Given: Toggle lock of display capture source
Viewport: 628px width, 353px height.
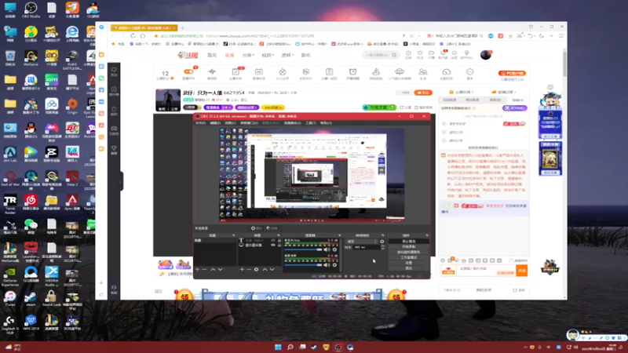Looking at the screenshot, I should (279, 245).
